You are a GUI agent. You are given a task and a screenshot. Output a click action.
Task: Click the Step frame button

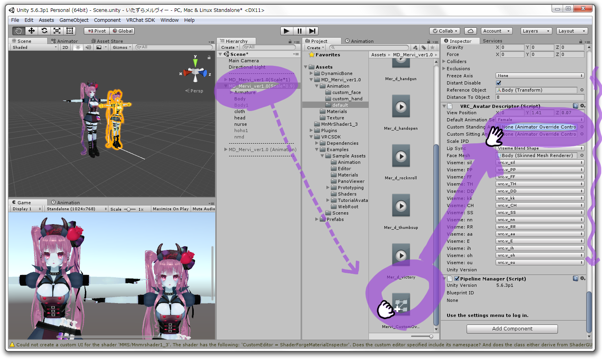[x=312, y=31]
